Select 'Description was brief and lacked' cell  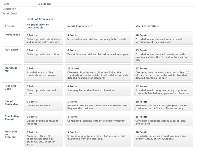(98, 54)
